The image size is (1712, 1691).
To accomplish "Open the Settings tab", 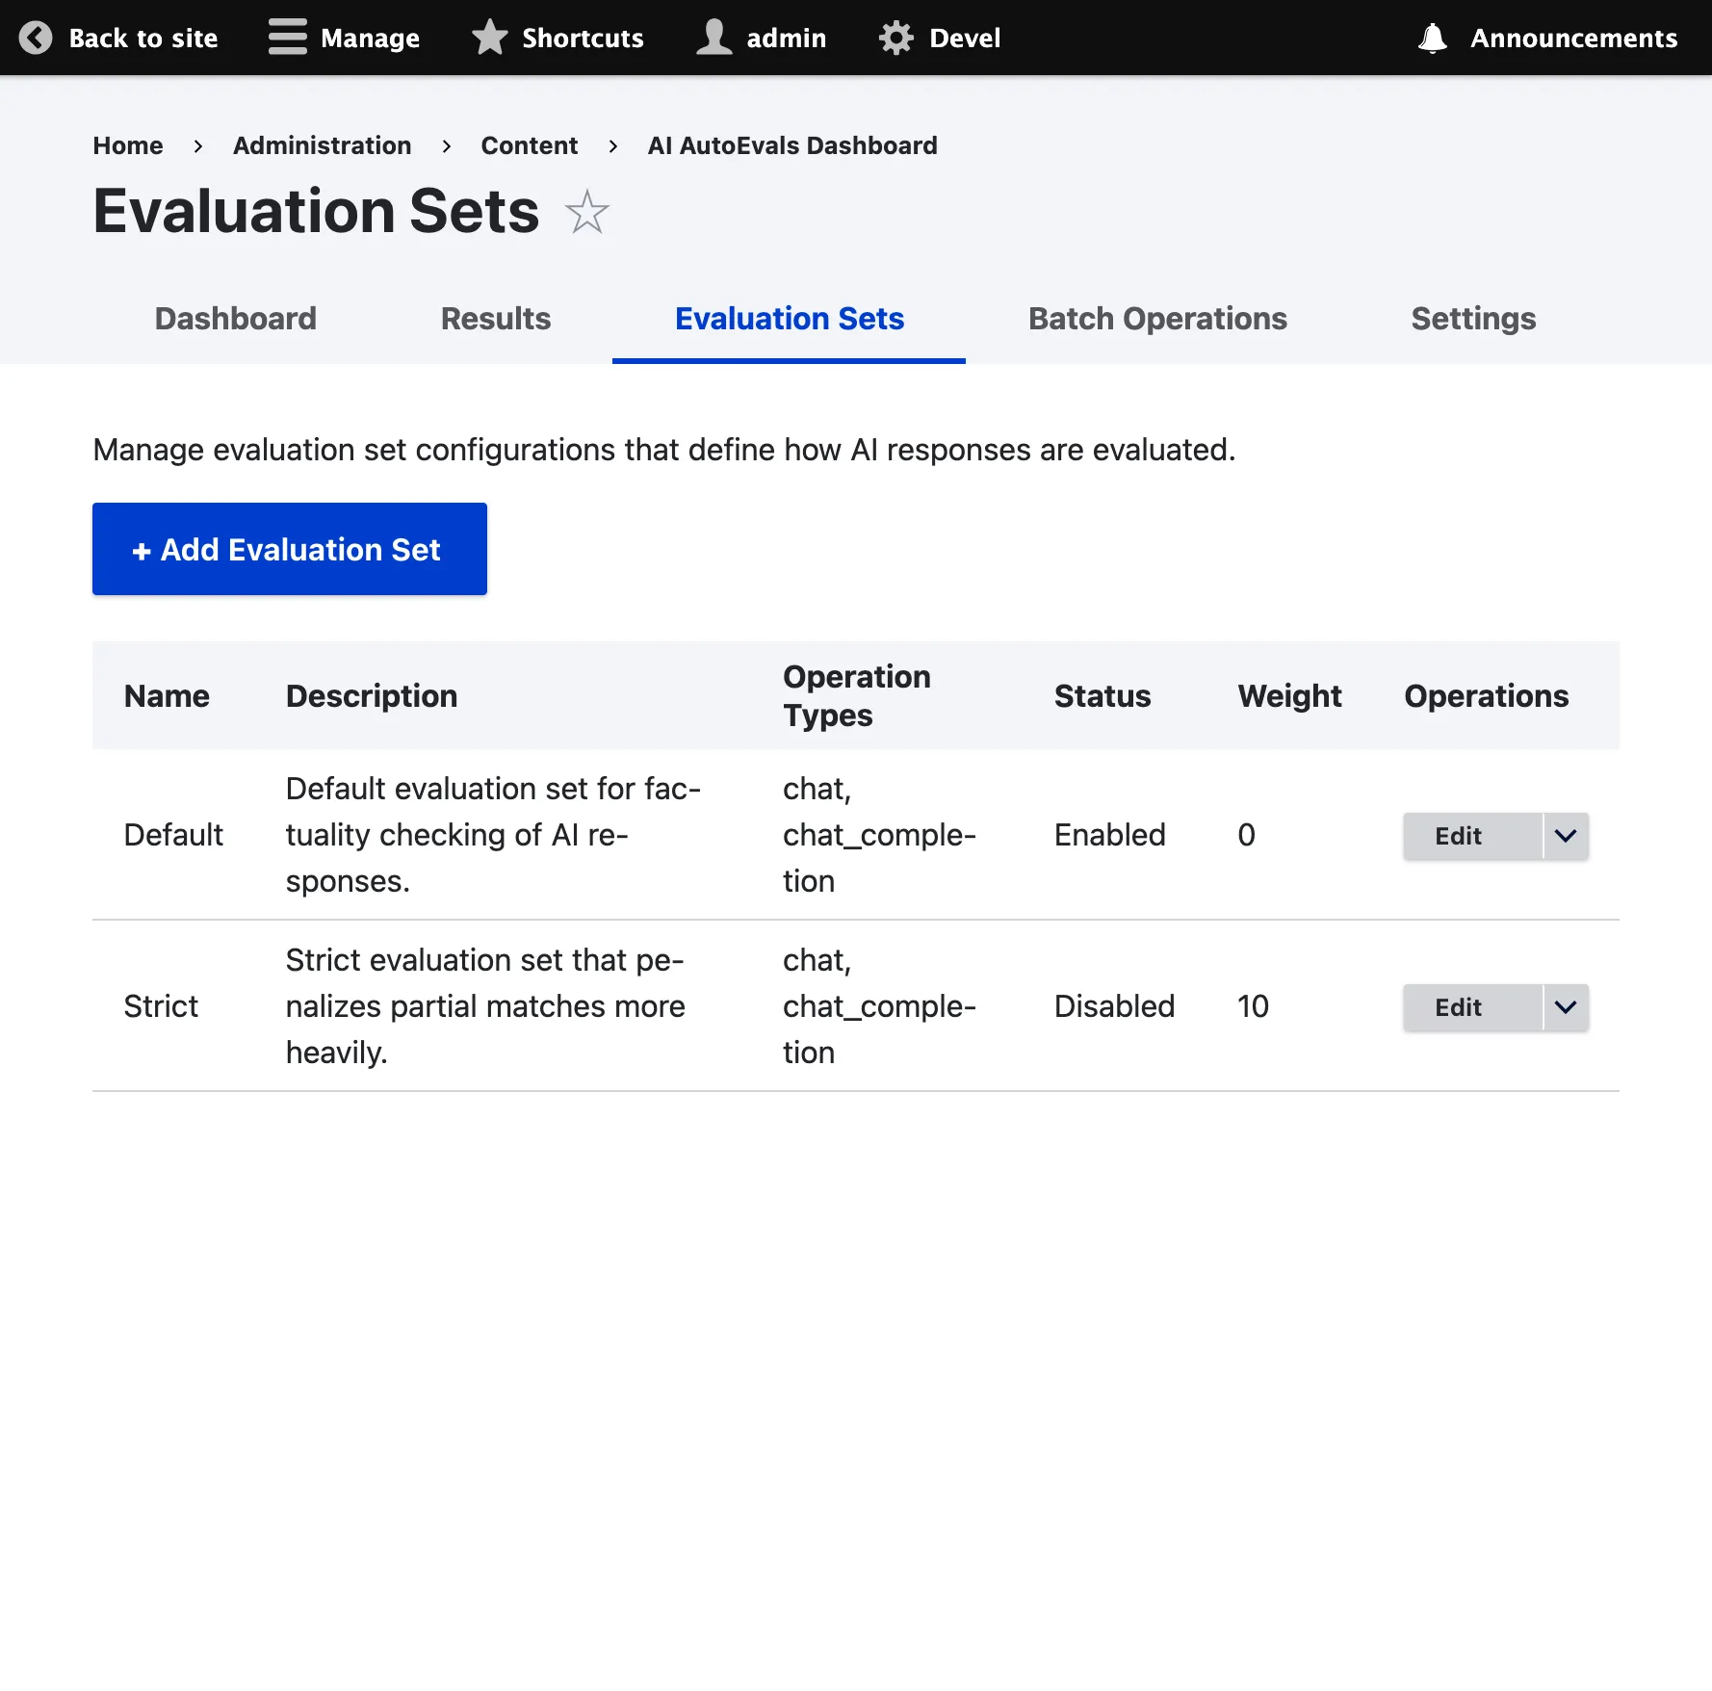I will tap(1473, 319).
